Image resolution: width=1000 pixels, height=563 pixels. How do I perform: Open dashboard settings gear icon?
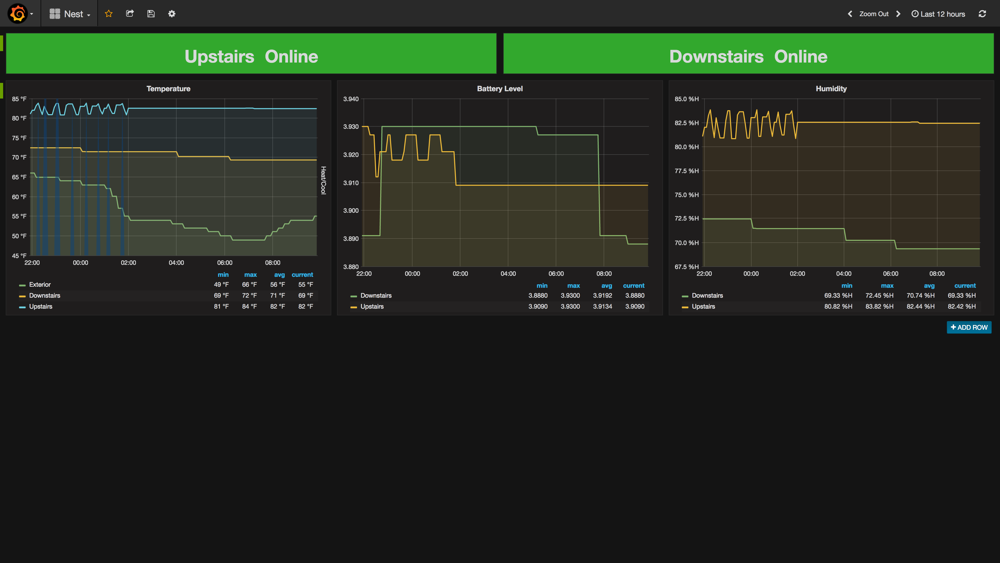click(x=172, y=14)
